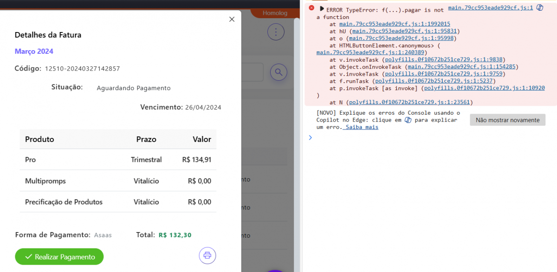
Task: Close the Detalhes da Fatura dialog
Action: (x=232, y=19)
